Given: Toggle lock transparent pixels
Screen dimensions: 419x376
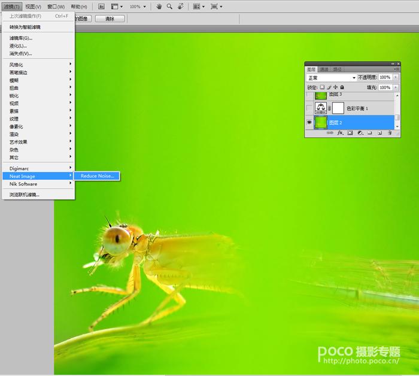Looking at the screenshot, I should [x=322, y=87].
